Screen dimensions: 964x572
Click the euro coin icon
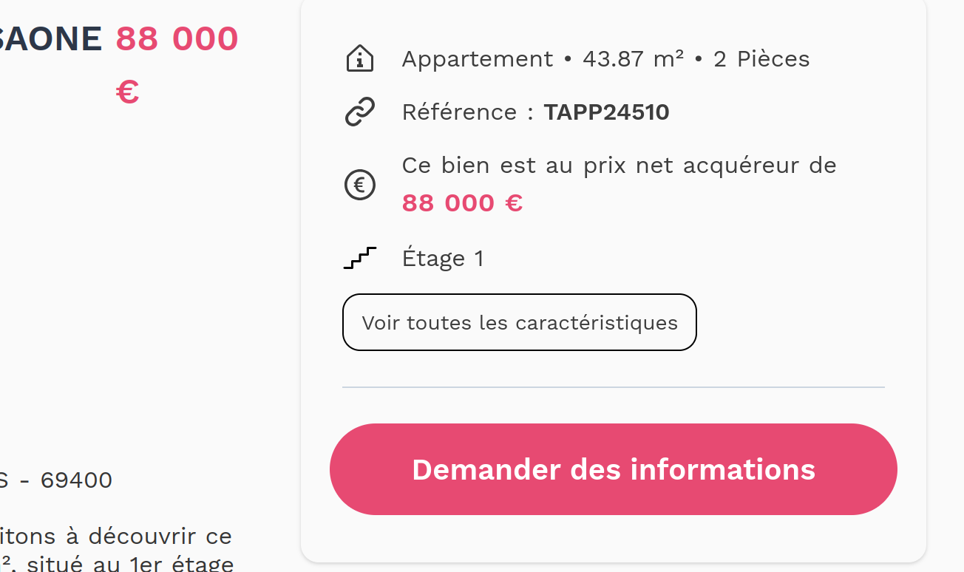click(360, 184)
